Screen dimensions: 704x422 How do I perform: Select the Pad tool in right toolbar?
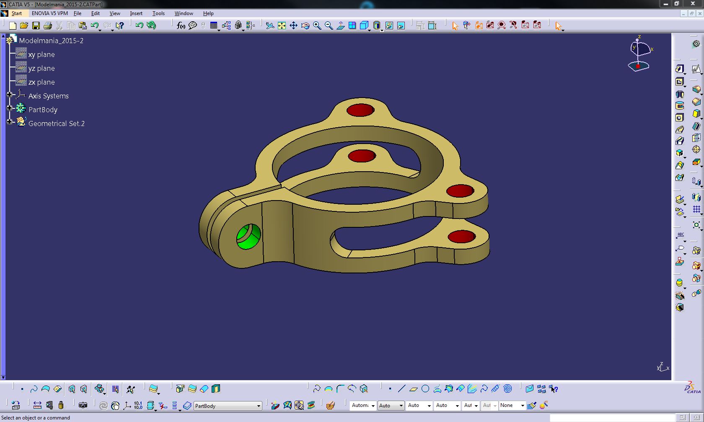click(x=680, y=69)
